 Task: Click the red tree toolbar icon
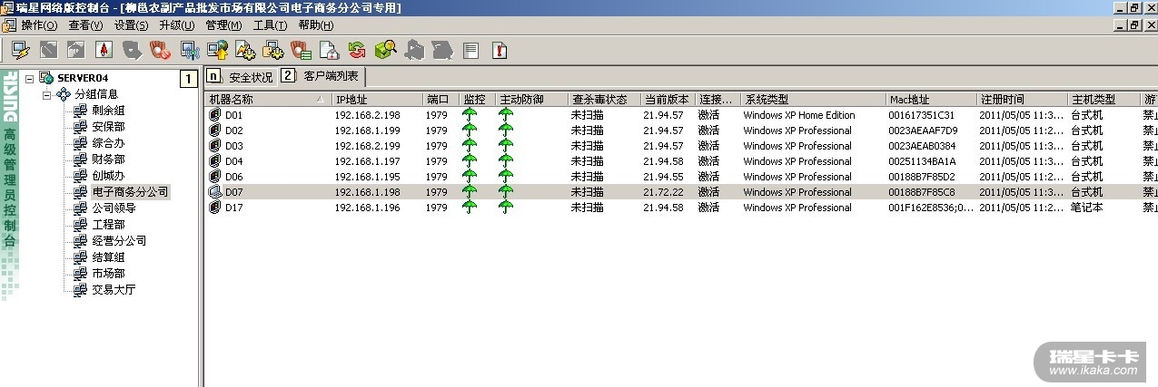(104, 50)
